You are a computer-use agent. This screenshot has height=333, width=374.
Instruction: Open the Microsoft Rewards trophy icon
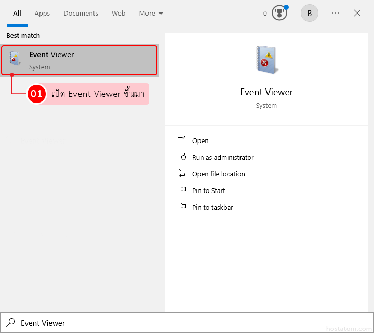(279, 14)
